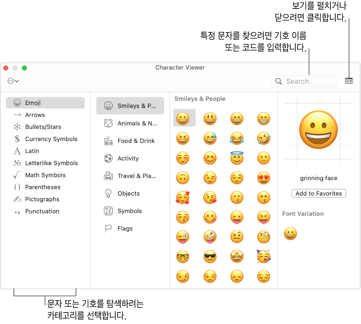Screen dimensions: 361x324
Task: Click the large grinning face preview
Action: point(318,130)
